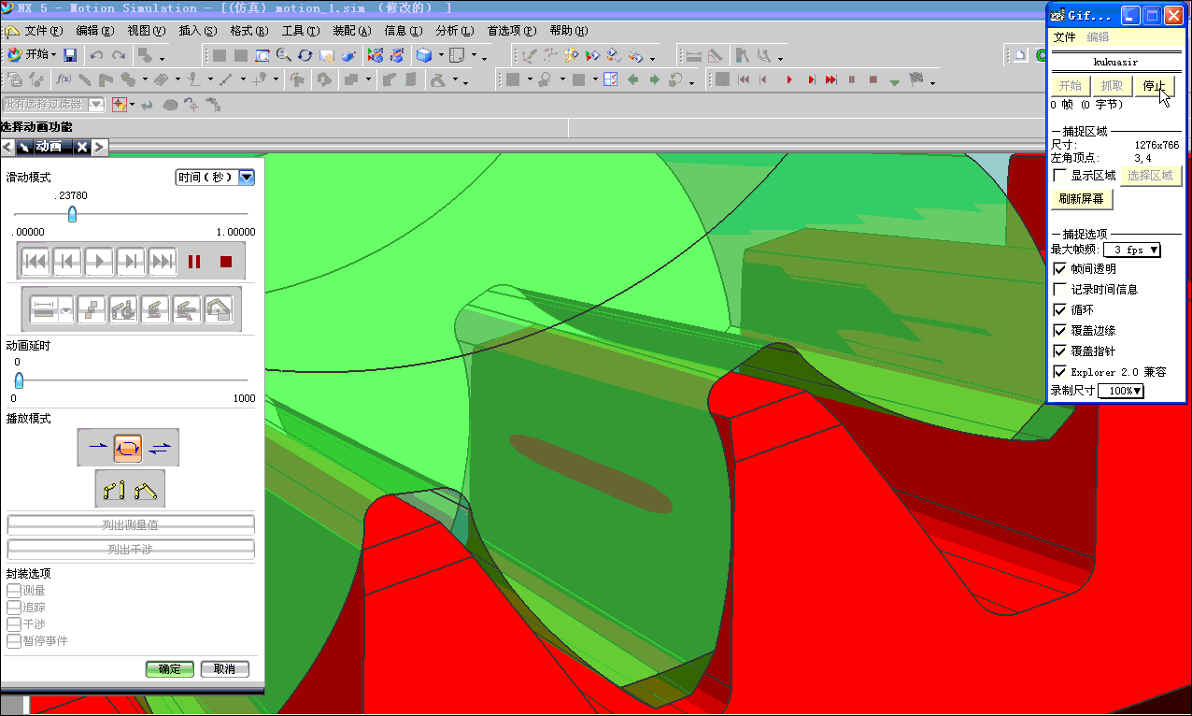1192x716 pixels.
Task: Click the 动画延时 delay slider handle
Action: point(18,380)
